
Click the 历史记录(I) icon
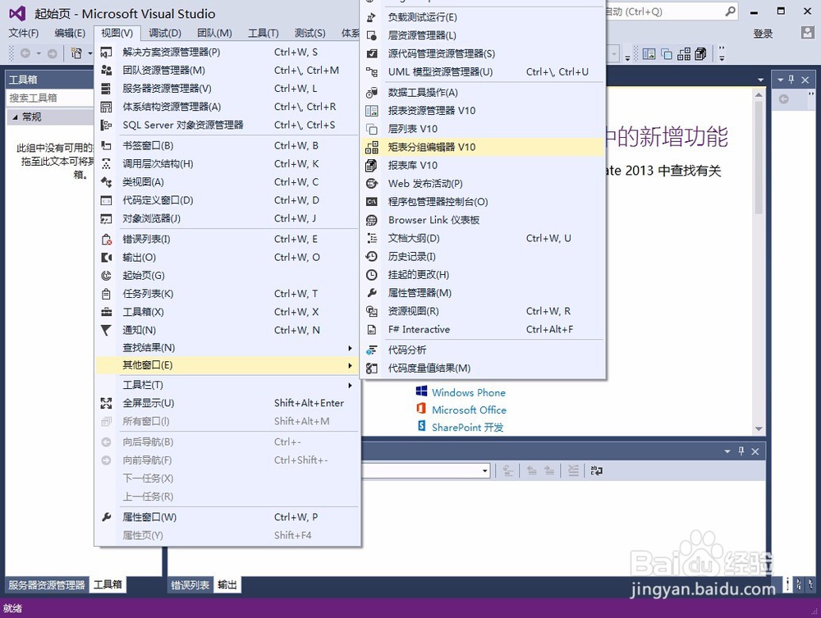(x=372, y=256)
